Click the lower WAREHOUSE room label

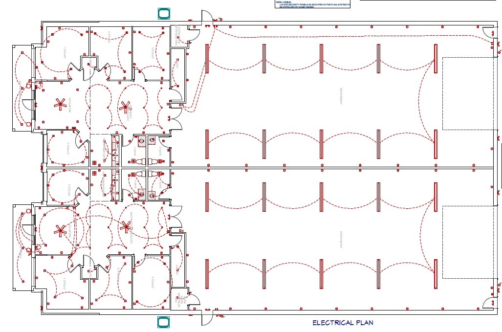(342, 239)
